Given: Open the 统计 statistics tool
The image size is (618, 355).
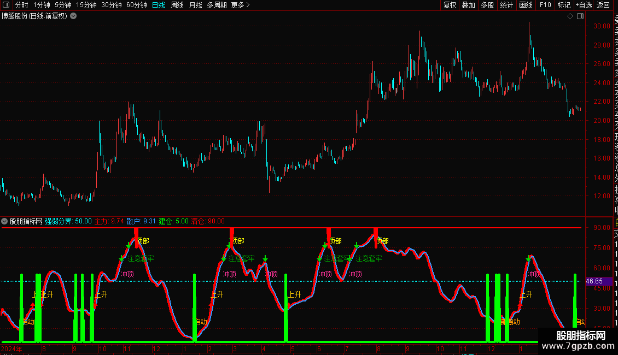Looking at the screenshot, I should tap(506, 5).
